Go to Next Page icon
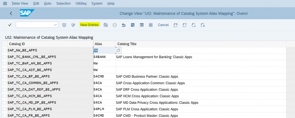This screenshot has width=295, height=118. [194, 25]
